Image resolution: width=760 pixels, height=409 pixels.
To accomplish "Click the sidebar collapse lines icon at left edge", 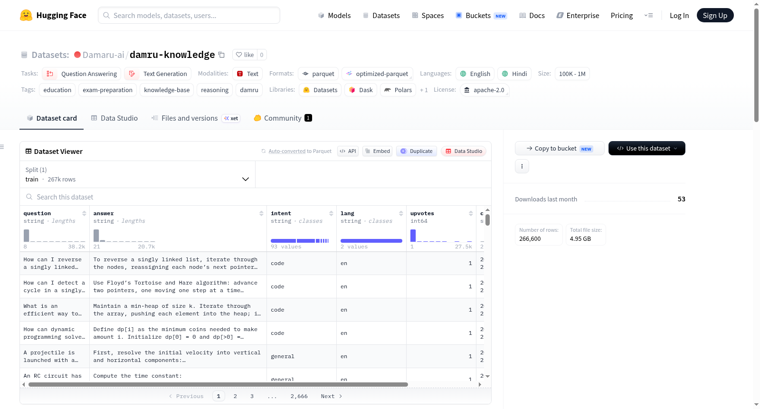I will 2,147.
